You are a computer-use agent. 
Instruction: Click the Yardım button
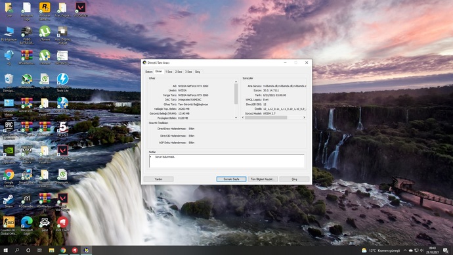click(x=158, y=179)
